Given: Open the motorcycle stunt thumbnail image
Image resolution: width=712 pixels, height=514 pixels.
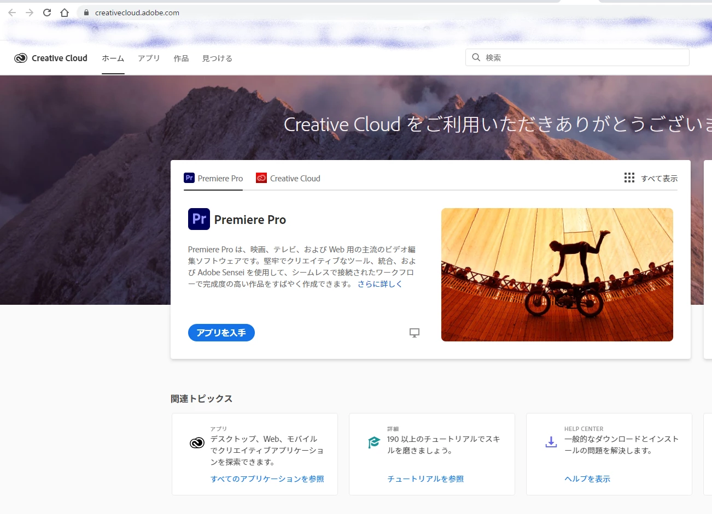Looking at the screenshot, I should pyautogui.click(x=557, y=275).
